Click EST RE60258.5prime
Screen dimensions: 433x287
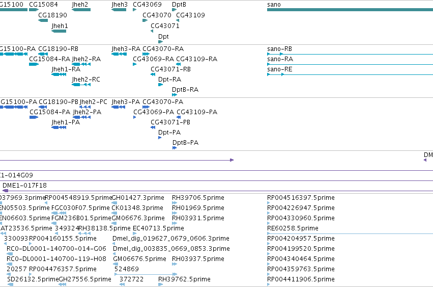click(293, 228)
